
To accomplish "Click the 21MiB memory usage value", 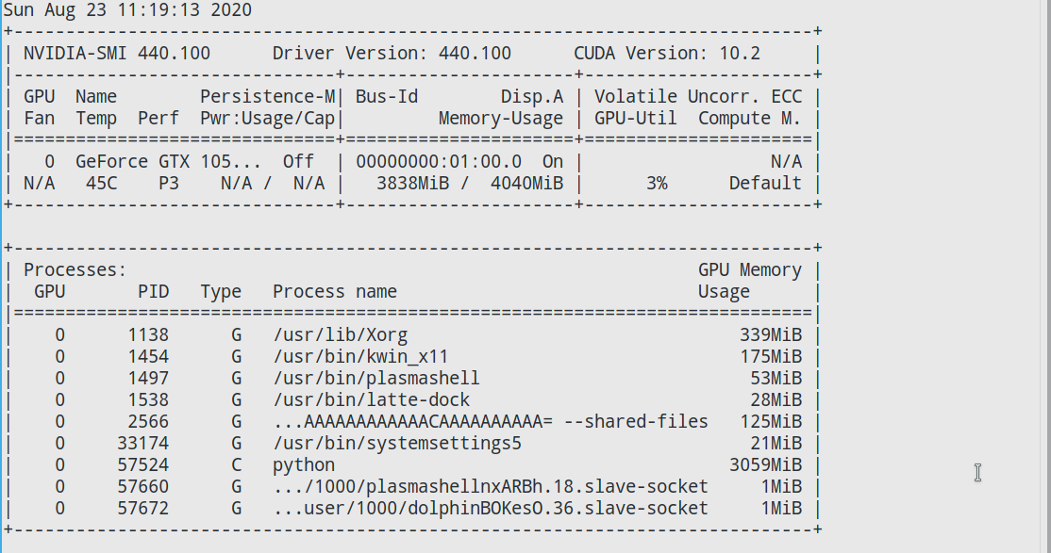I will click(x=776, y=443).
